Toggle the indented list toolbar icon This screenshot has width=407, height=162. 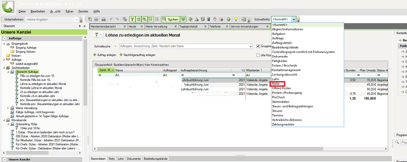click(138, 19)
